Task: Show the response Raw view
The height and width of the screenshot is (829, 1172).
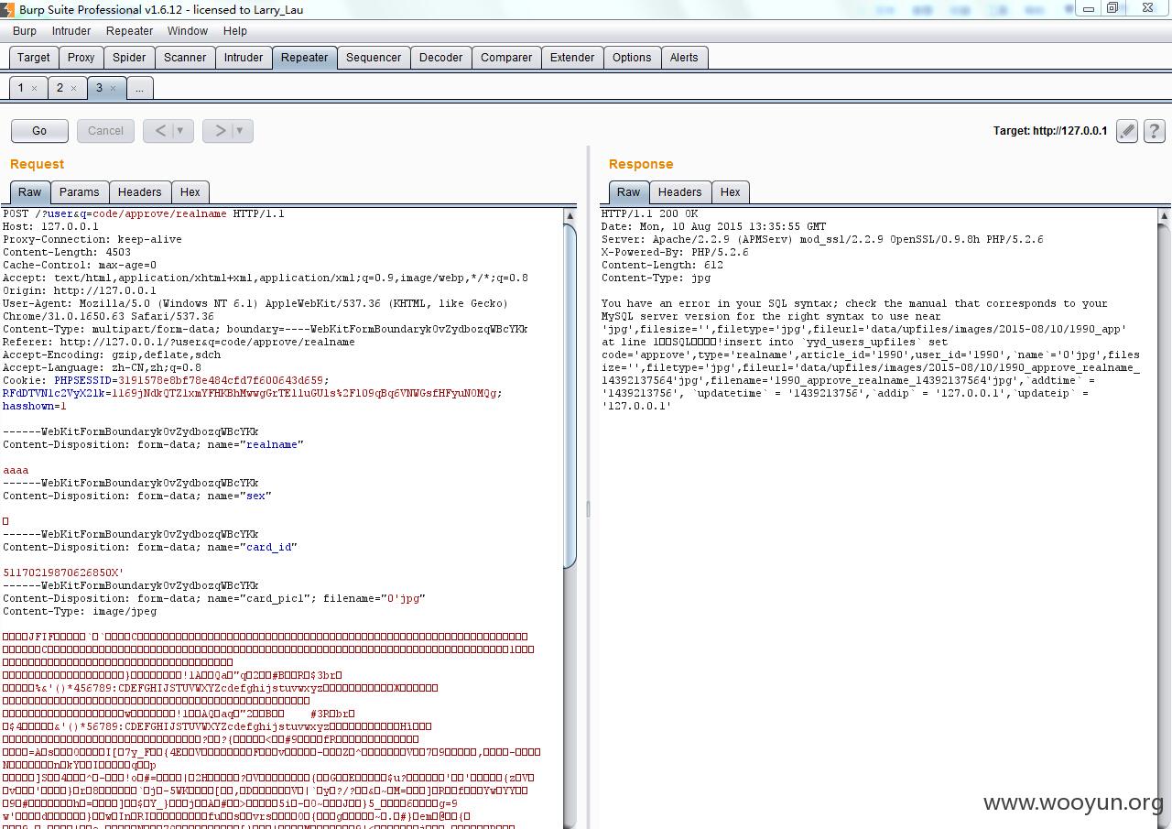Action: coord(629,192)
